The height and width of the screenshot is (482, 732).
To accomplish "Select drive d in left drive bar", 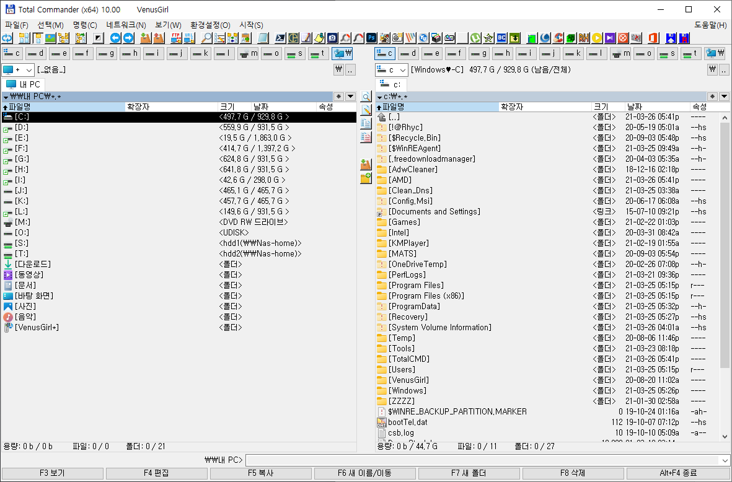I will pyautogui.click(x=35, y=54).
